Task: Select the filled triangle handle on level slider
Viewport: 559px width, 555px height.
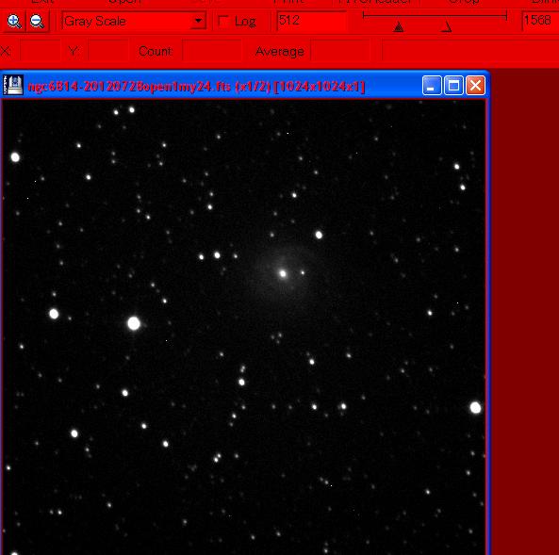Action: click(399, 26)
